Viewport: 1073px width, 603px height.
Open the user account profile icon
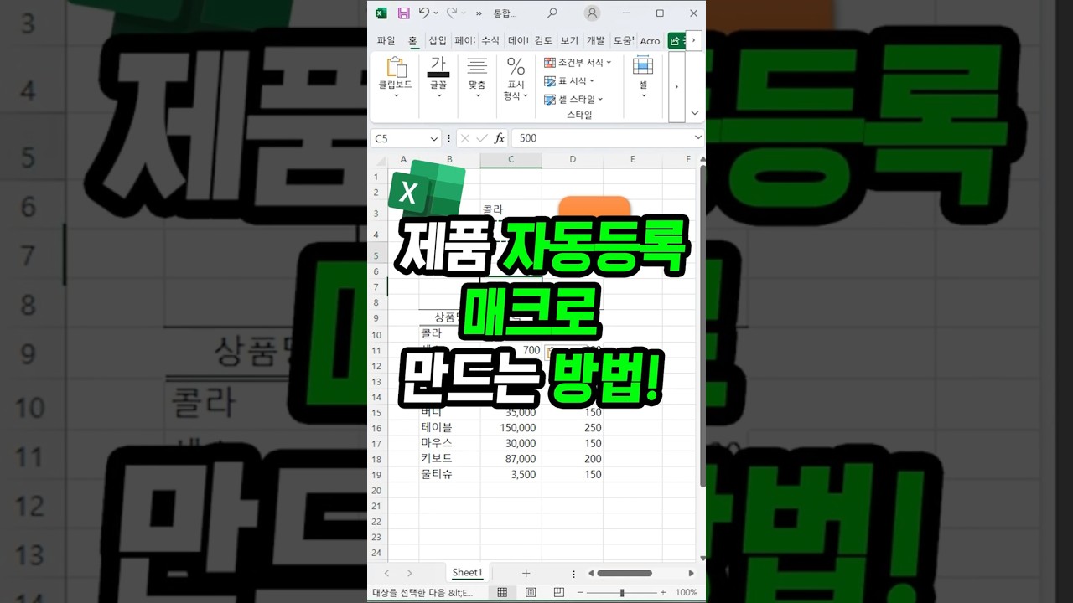[x=593, y=13]
